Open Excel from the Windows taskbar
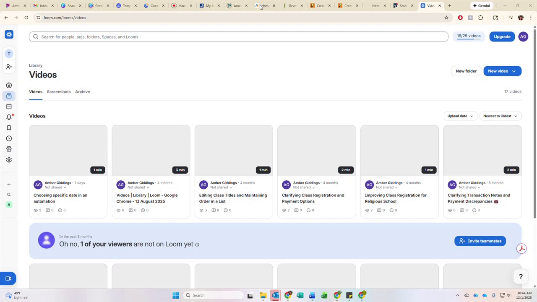The image size is (537, 302). coord(324,295)
